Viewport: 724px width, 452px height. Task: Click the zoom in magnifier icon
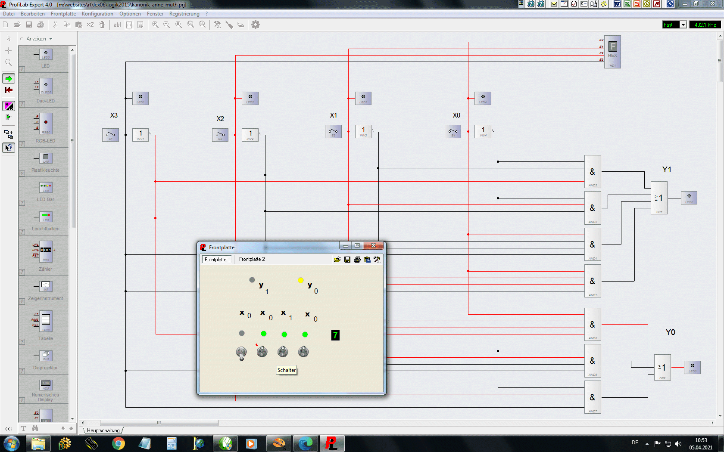[155, 25]
